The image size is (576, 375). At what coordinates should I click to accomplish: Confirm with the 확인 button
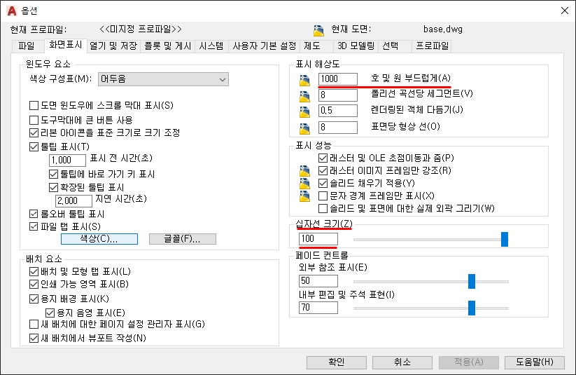click(x=337, y=362)
